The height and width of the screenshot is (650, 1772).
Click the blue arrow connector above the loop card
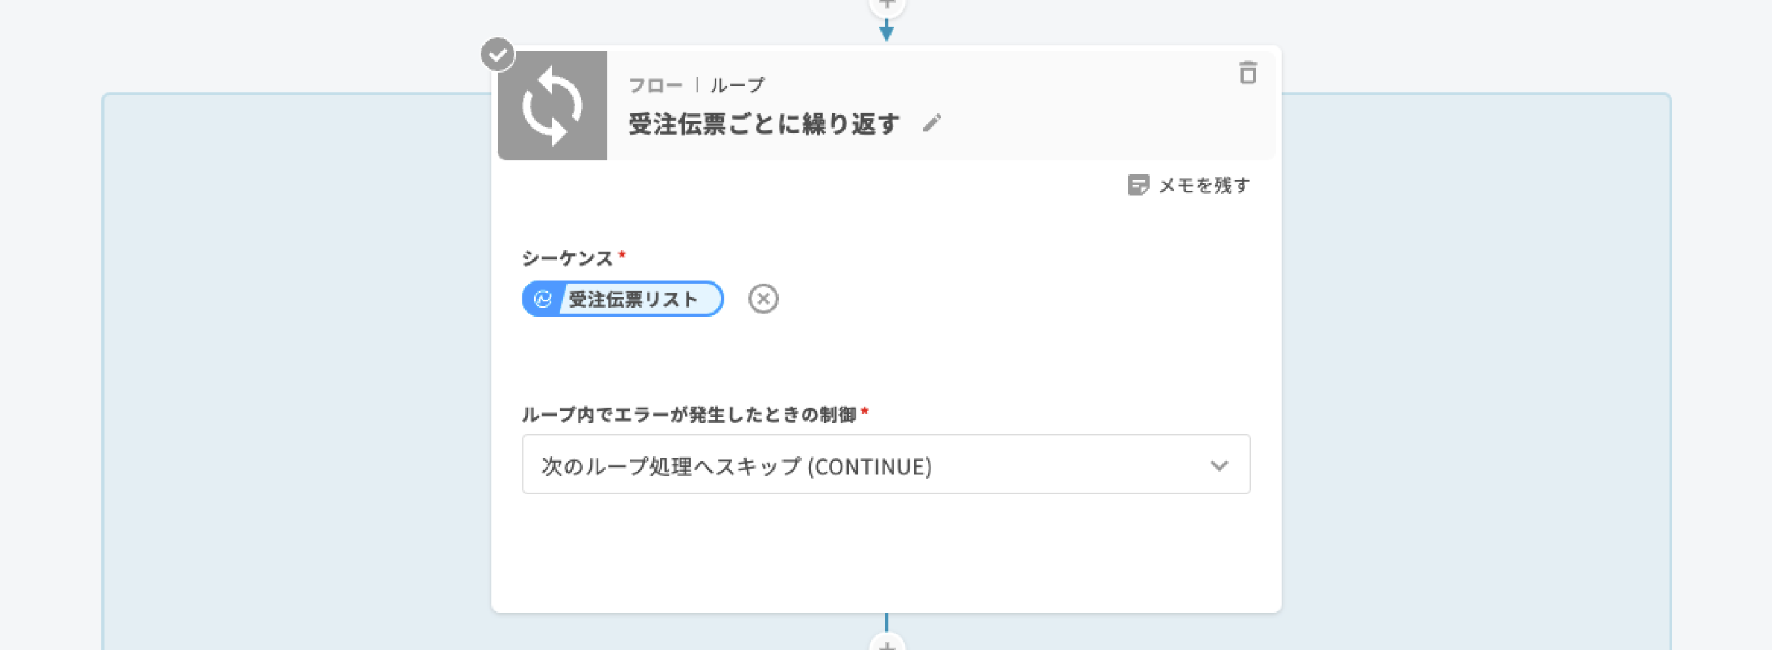(887, 31)
